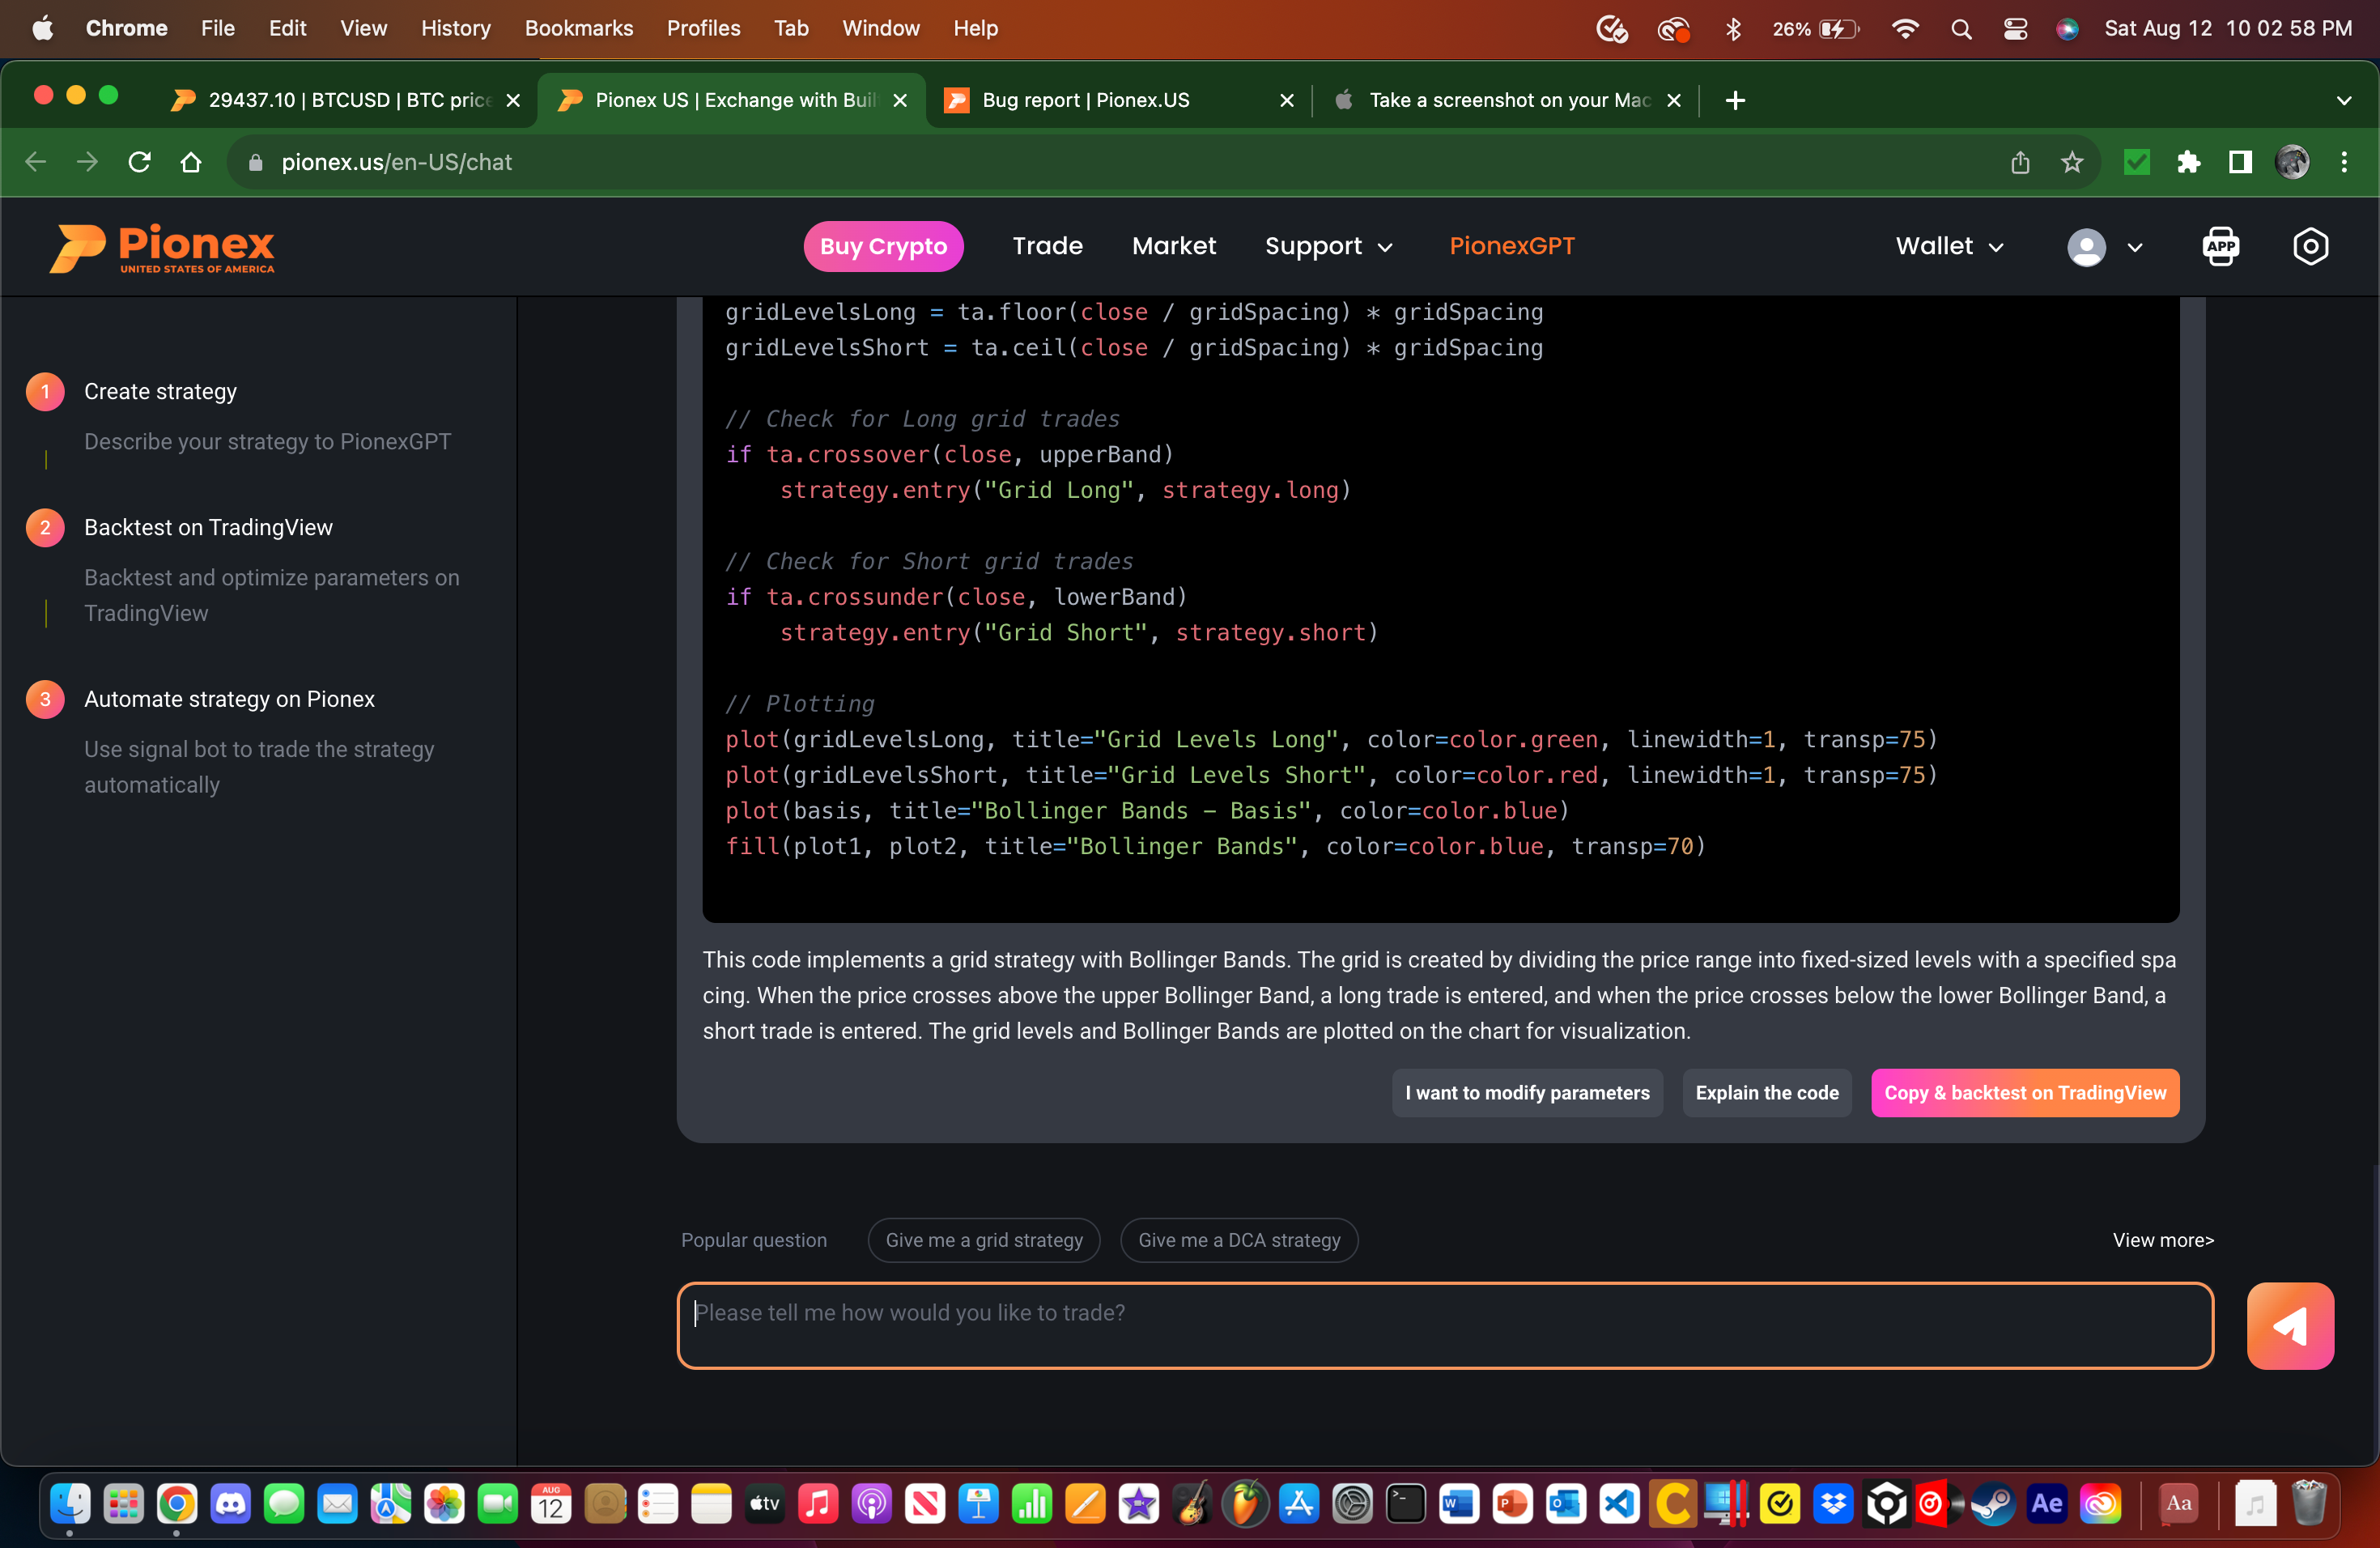Open Discord from the dock
Screen dimensions: 2380x1548
(230, 1503)
